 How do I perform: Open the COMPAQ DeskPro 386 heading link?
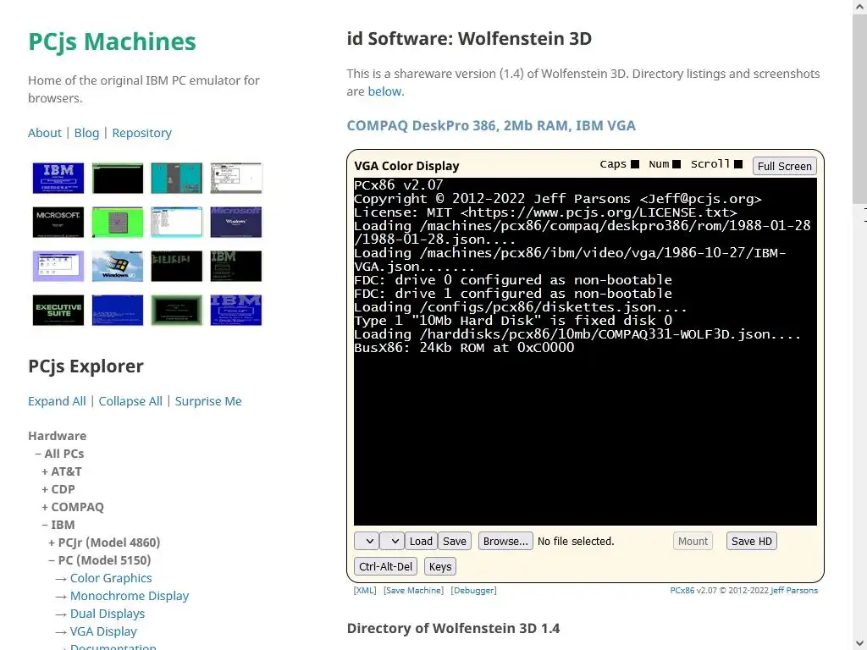click(491, 125)
